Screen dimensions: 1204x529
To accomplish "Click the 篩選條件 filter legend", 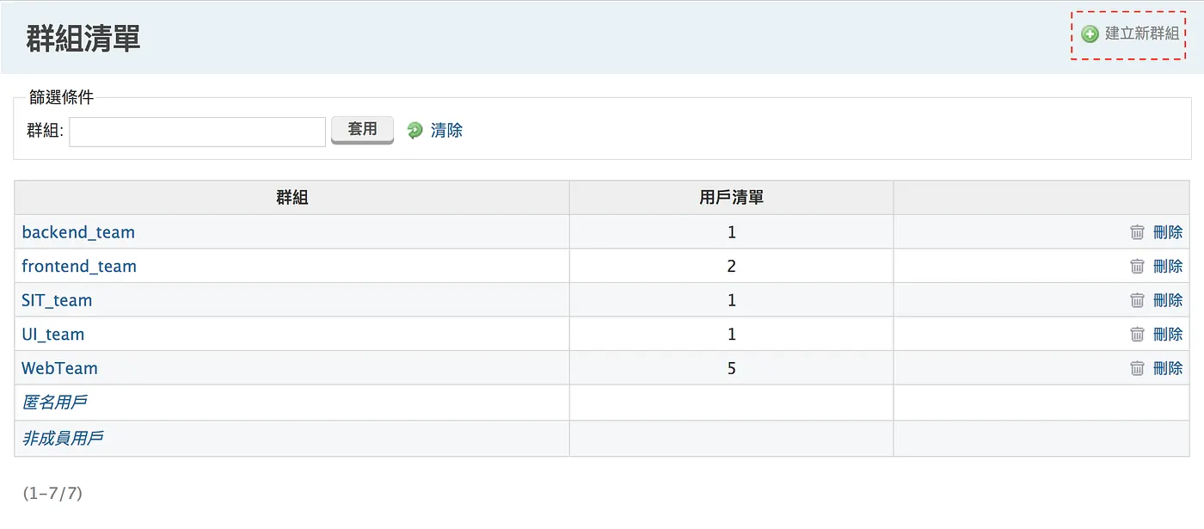I will [61, 98].
